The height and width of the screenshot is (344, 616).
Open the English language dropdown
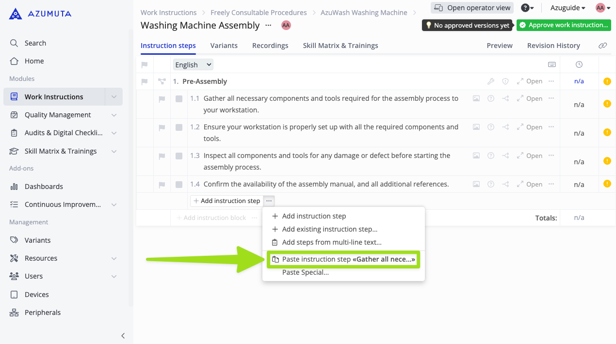pos(193,64)
